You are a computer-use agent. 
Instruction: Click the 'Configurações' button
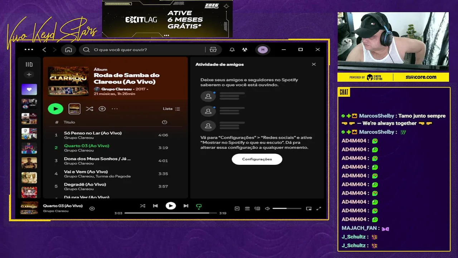pyautogui.click(x=257, y=159)
